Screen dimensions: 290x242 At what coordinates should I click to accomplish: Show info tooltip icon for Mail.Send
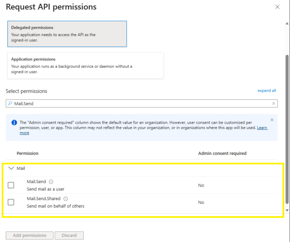[x=51, y=182]
